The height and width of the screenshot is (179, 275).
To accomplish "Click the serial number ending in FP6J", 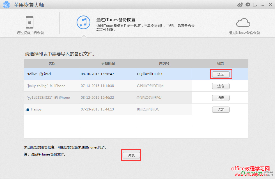I will tap(149, 97).
